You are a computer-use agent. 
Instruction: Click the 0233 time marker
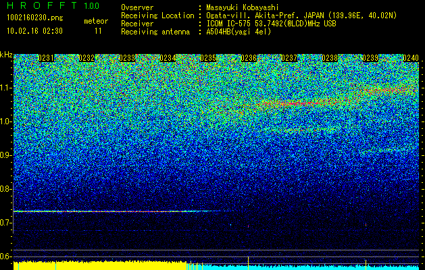(127, 58)
